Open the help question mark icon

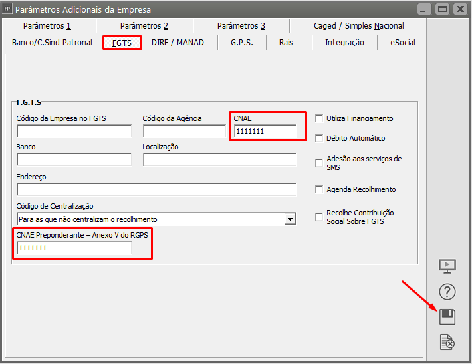447,292
